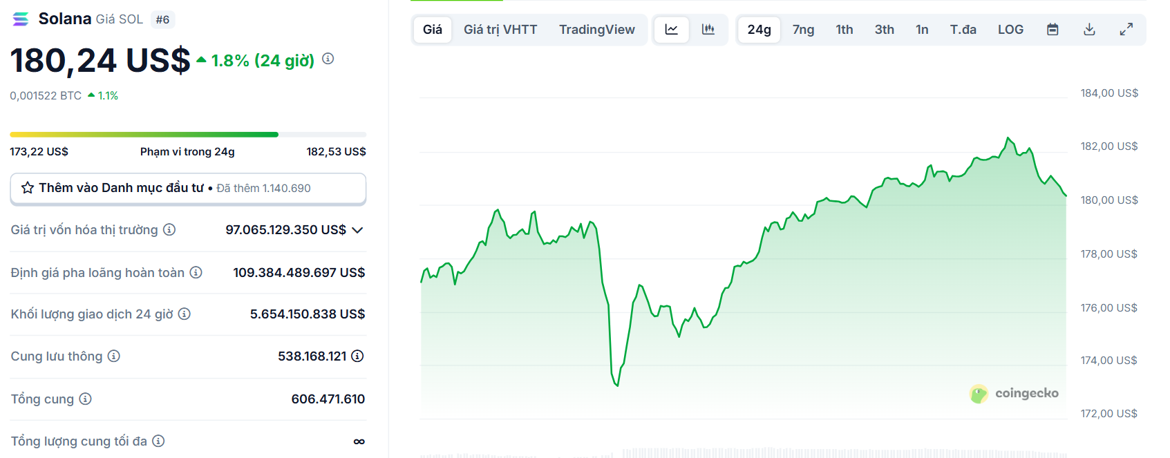Click the 1.8% (24 giờ) change text

point(263,61)
